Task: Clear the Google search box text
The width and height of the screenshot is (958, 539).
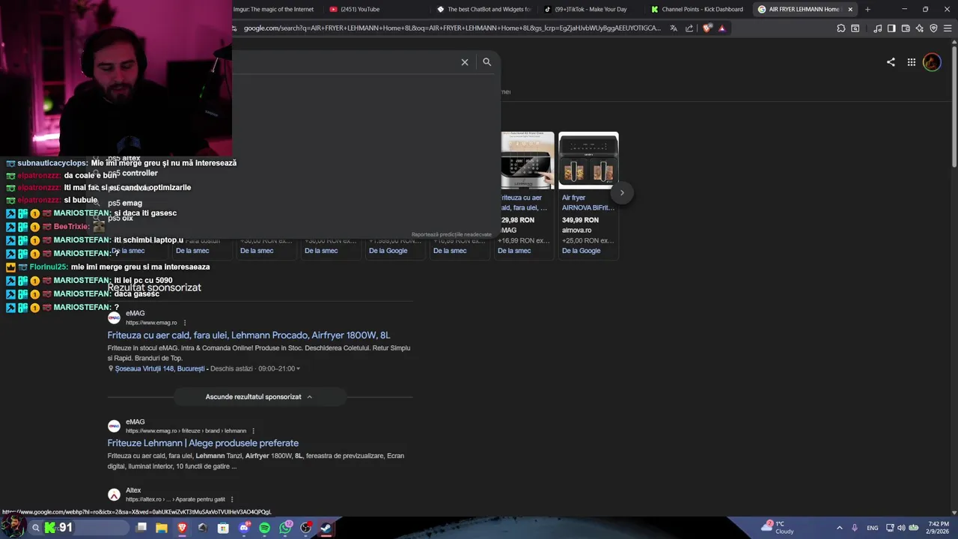Action: (x=465, y=62)
